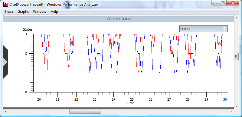This screenshot has height=117, width=242.
Task: Click the horizontal scrollbar right arrow
Action: click(x=231, y=111)
